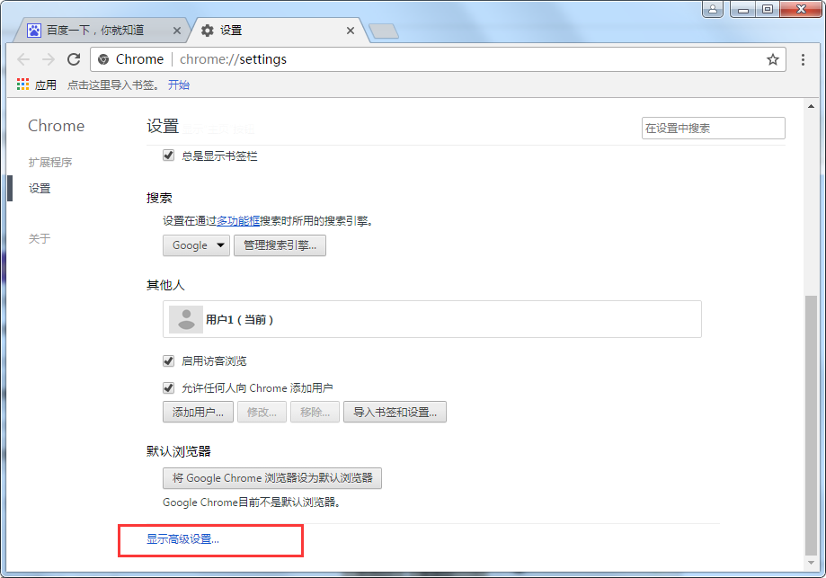This screenshot has height=578, width=826.
Task: Switch to the 百度一下 tab
Action: (x=95, y=30)
